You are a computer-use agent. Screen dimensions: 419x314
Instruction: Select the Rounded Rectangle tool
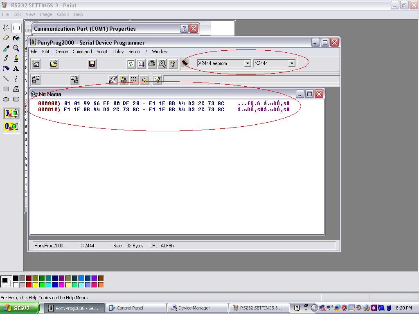(16, 99)
